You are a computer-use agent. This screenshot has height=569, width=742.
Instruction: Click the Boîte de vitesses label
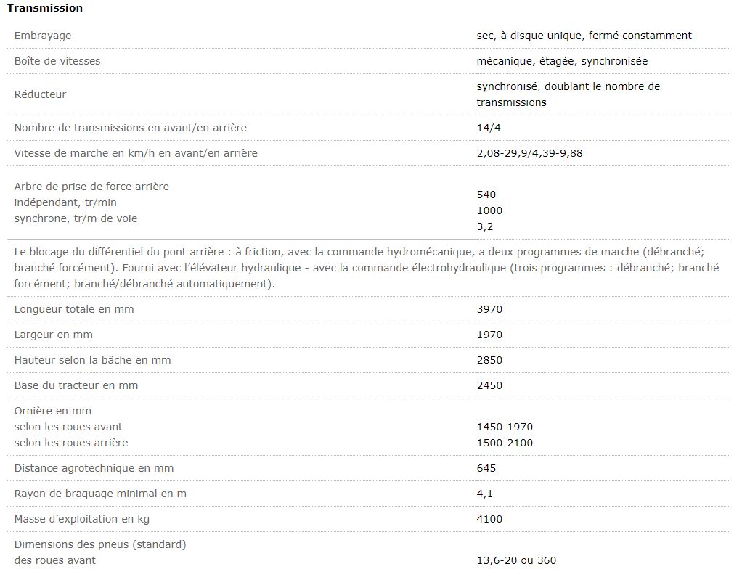tap(57, 61)
